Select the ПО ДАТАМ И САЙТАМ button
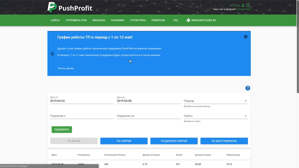This screenshot has height=168, width=299. tap(174, 141)
